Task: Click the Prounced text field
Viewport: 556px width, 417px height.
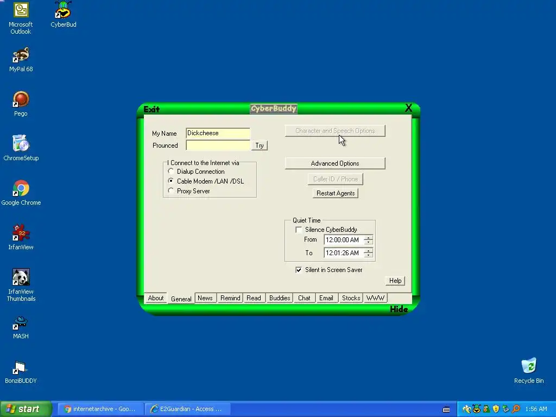Action: pyautogui.click(x=218, y=146)
